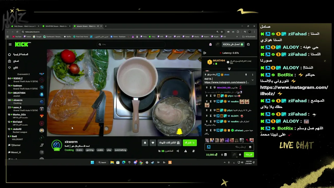334x188 pixels.
Task: Switch to the Holz Stream browser tab
Action: 25,26
